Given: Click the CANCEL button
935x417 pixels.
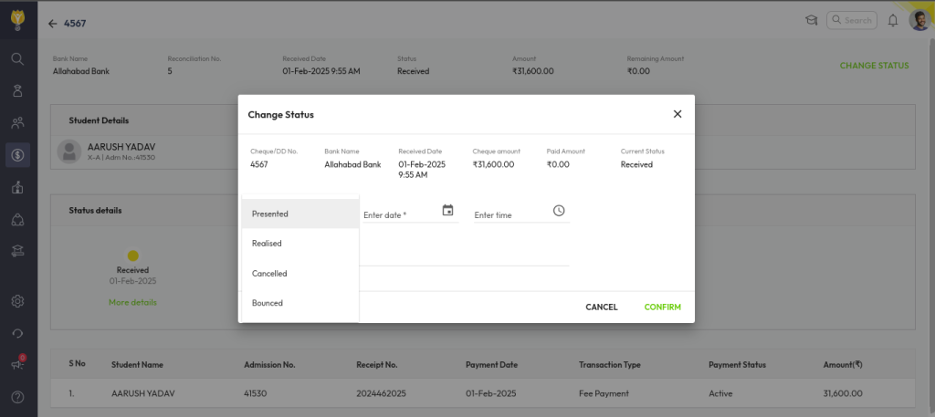Looking at the screenshot, I should [x=601, y=308].
